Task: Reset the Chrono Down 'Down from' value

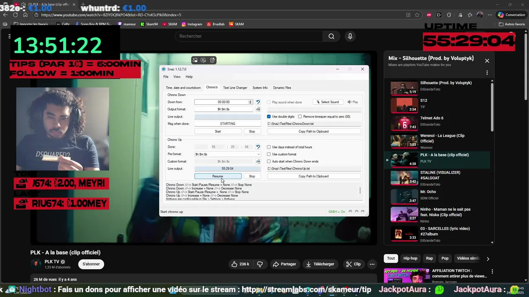Action: point(258,102)
